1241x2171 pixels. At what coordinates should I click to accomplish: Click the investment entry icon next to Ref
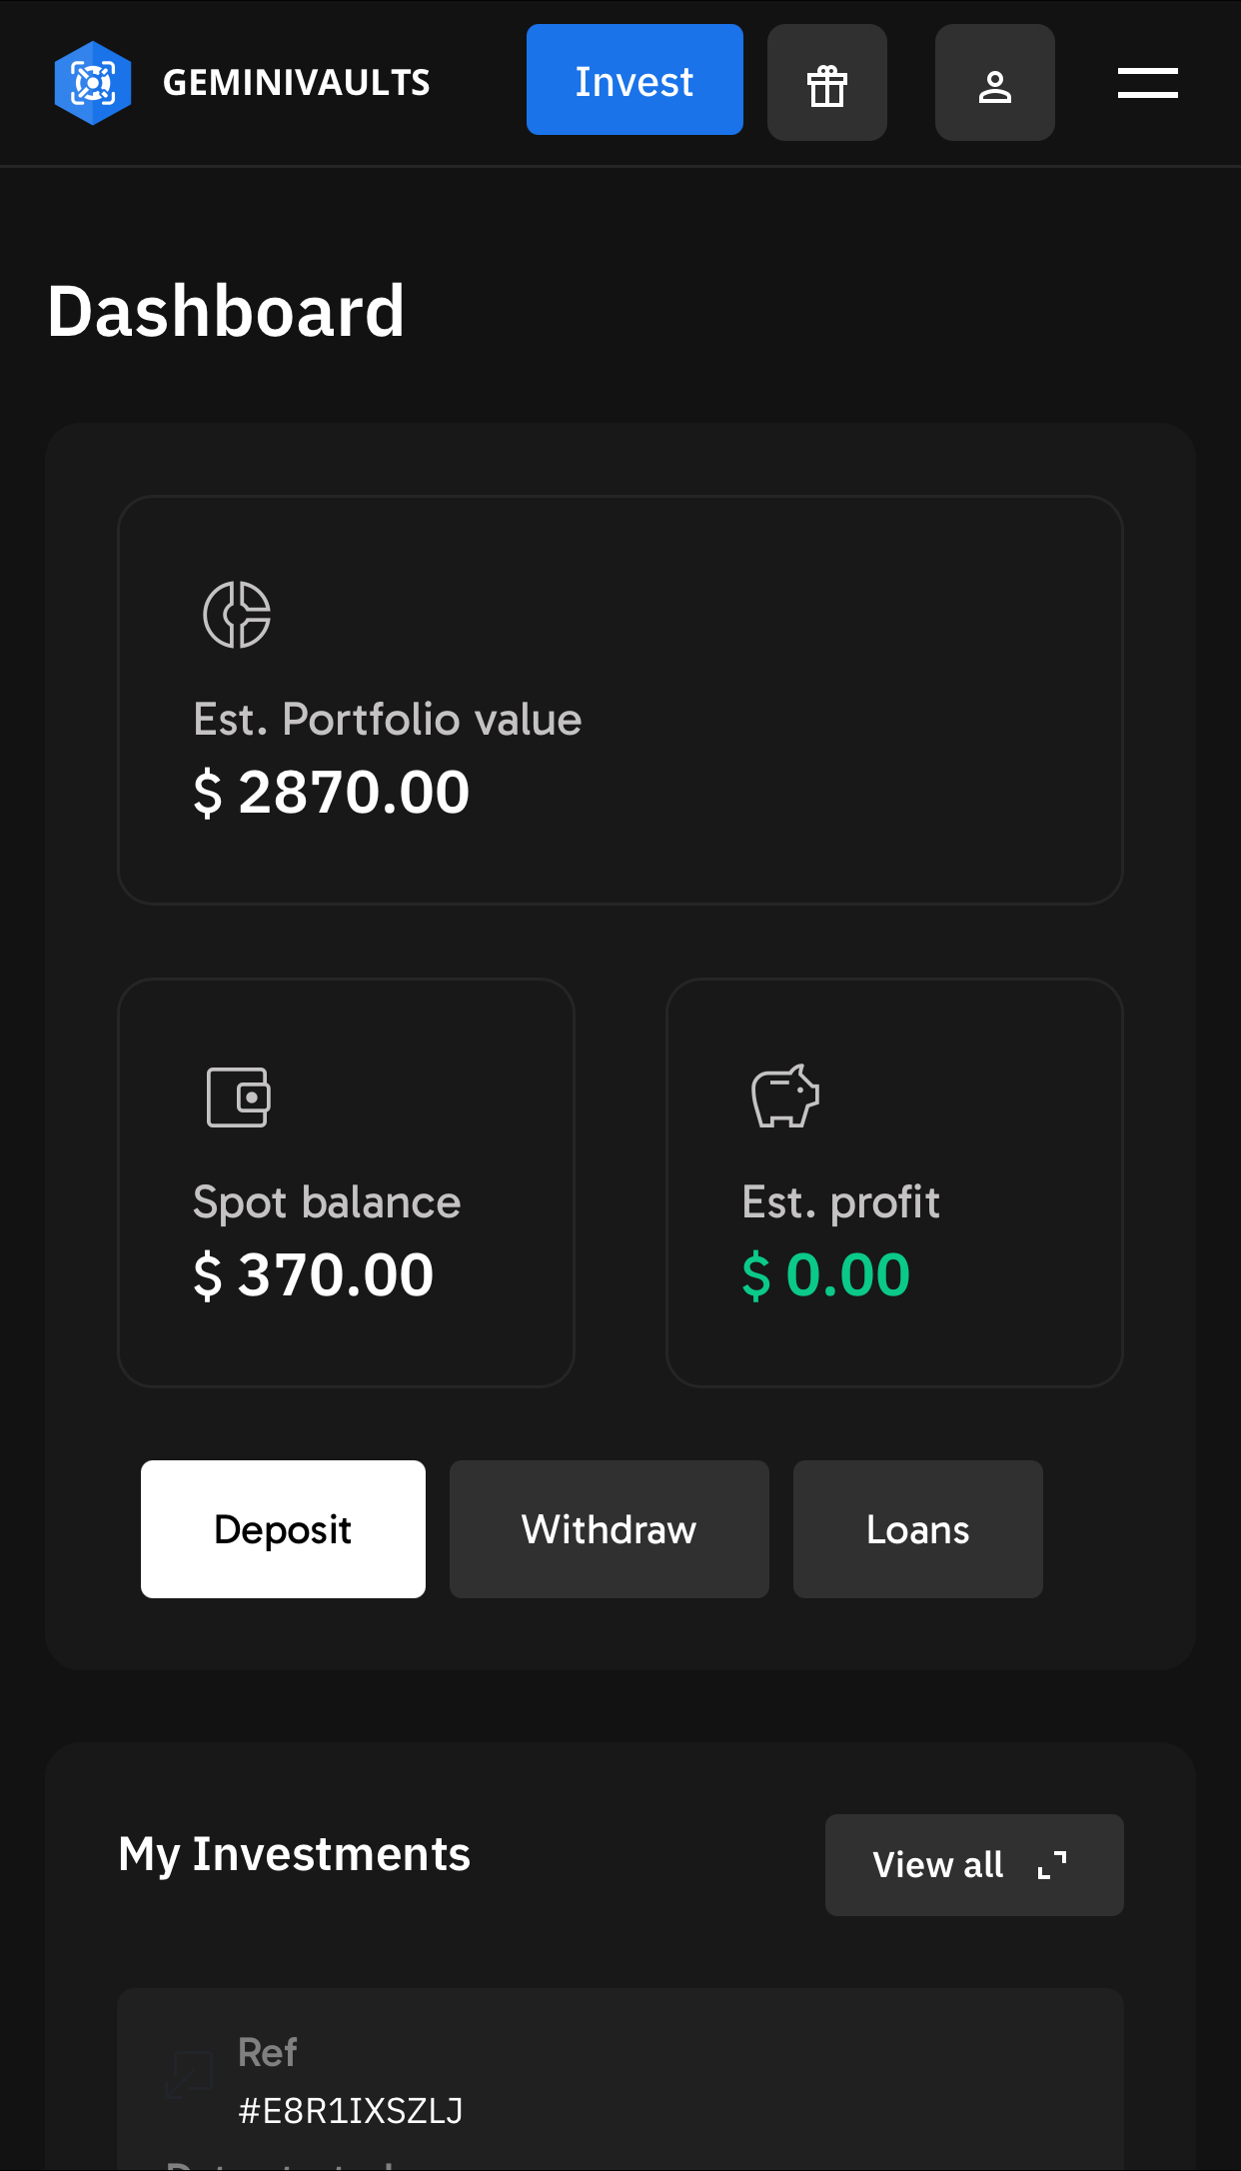pos(190,2073)
